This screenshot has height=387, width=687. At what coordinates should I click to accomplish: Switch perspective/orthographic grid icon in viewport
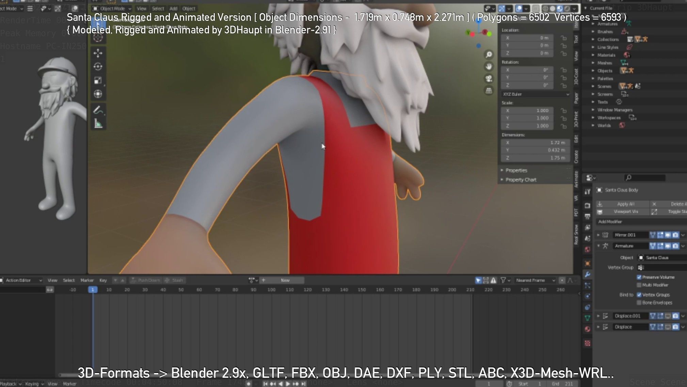pyautogui.click(x=489, y=91)
